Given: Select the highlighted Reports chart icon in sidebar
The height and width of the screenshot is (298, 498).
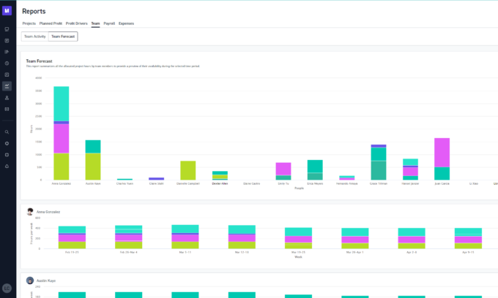Looking at the screenshot, I should pos(7,85).
